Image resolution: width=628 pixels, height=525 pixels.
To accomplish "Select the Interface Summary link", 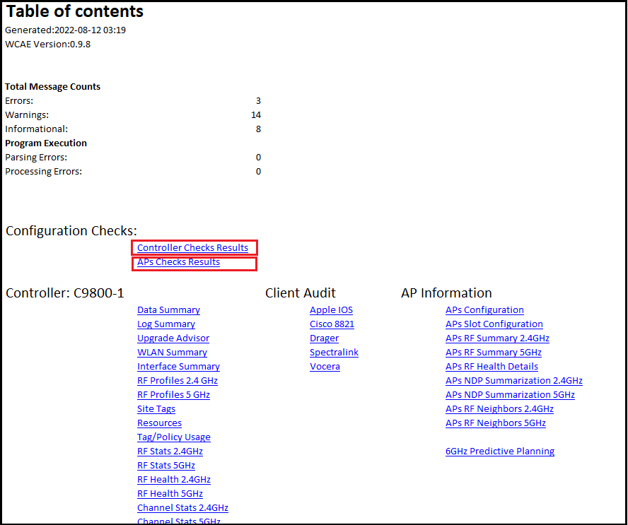I will (x=178, y=367).
